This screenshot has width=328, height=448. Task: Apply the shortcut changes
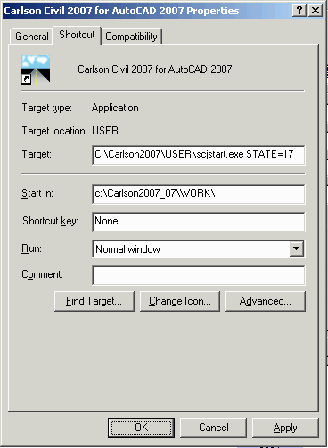285,428
